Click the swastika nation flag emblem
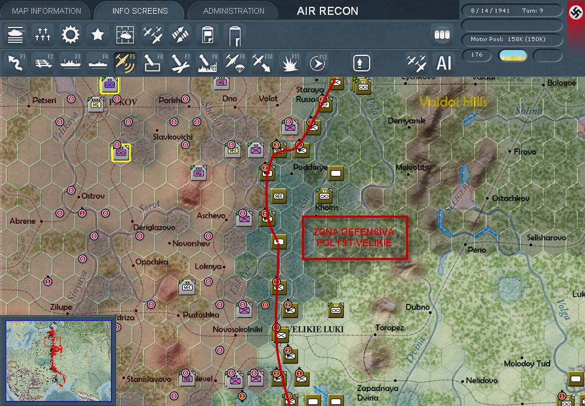This screenshot has height=406, width=585. tap(576, 11)
